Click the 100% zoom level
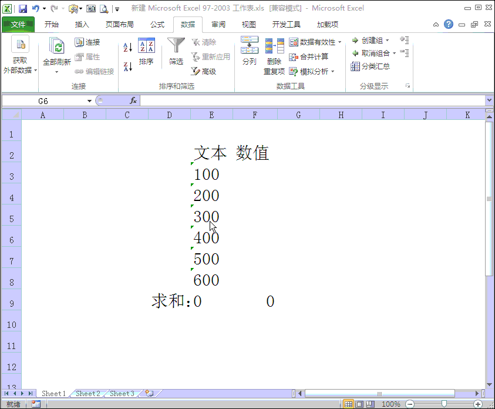 click(x=391, y=404)
